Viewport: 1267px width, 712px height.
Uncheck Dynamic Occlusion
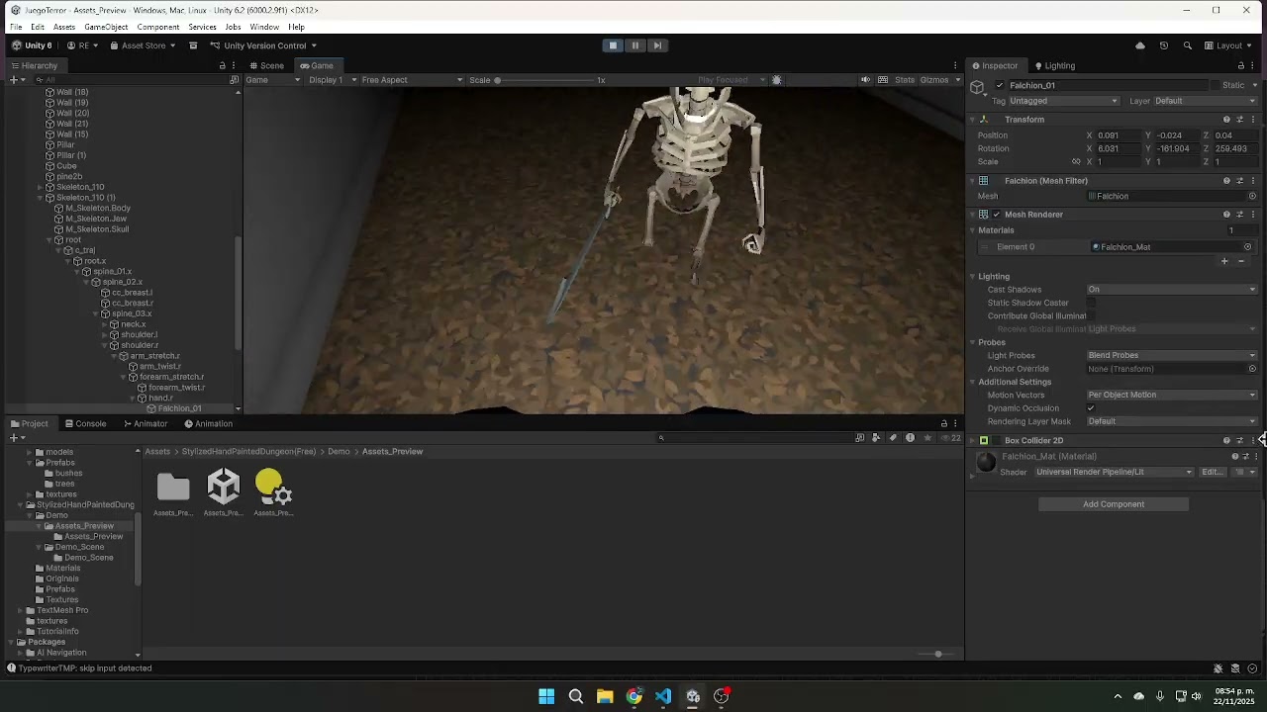[1091, 408]
